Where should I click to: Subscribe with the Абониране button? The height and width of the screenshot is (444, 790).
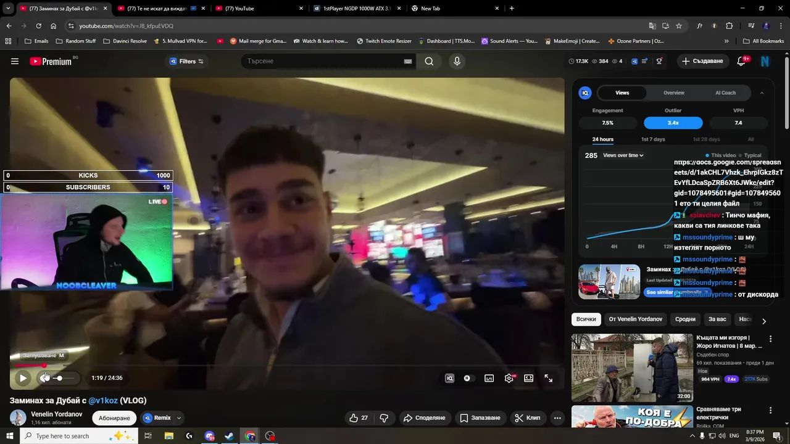(x=114, y=418)
